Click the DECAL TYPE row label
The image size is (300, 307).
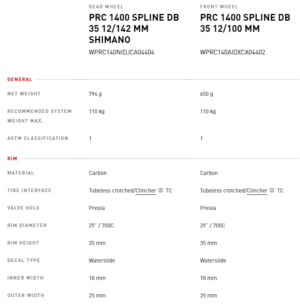tap(24, 260)
